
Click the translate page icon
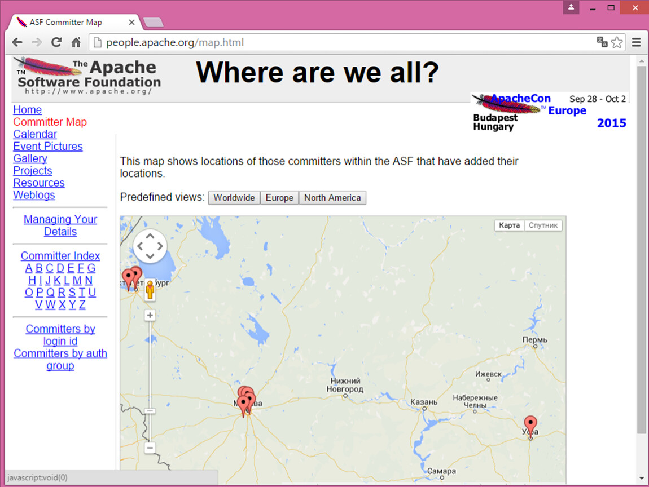tap(602, 42)
